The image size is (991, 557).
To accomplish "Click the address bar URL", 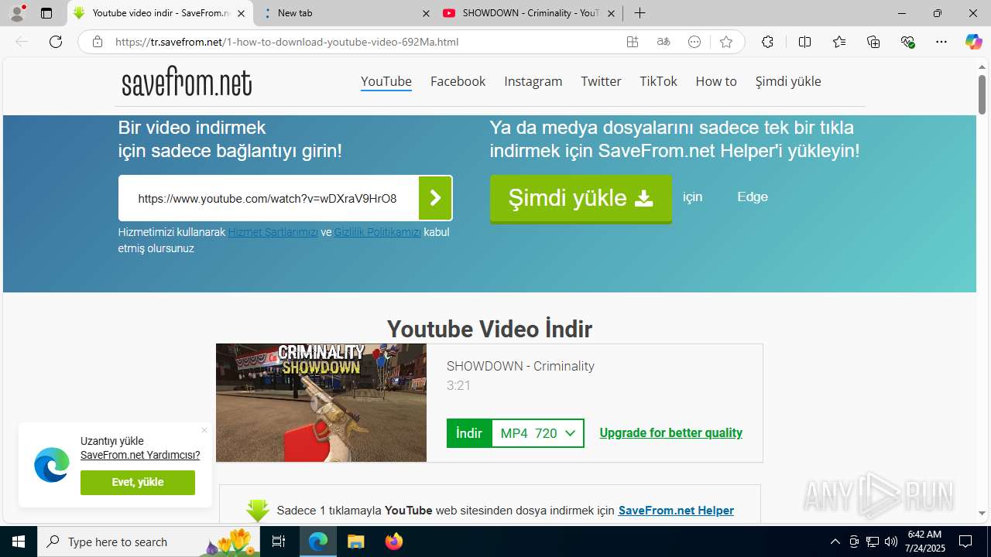I will [287, 42].
